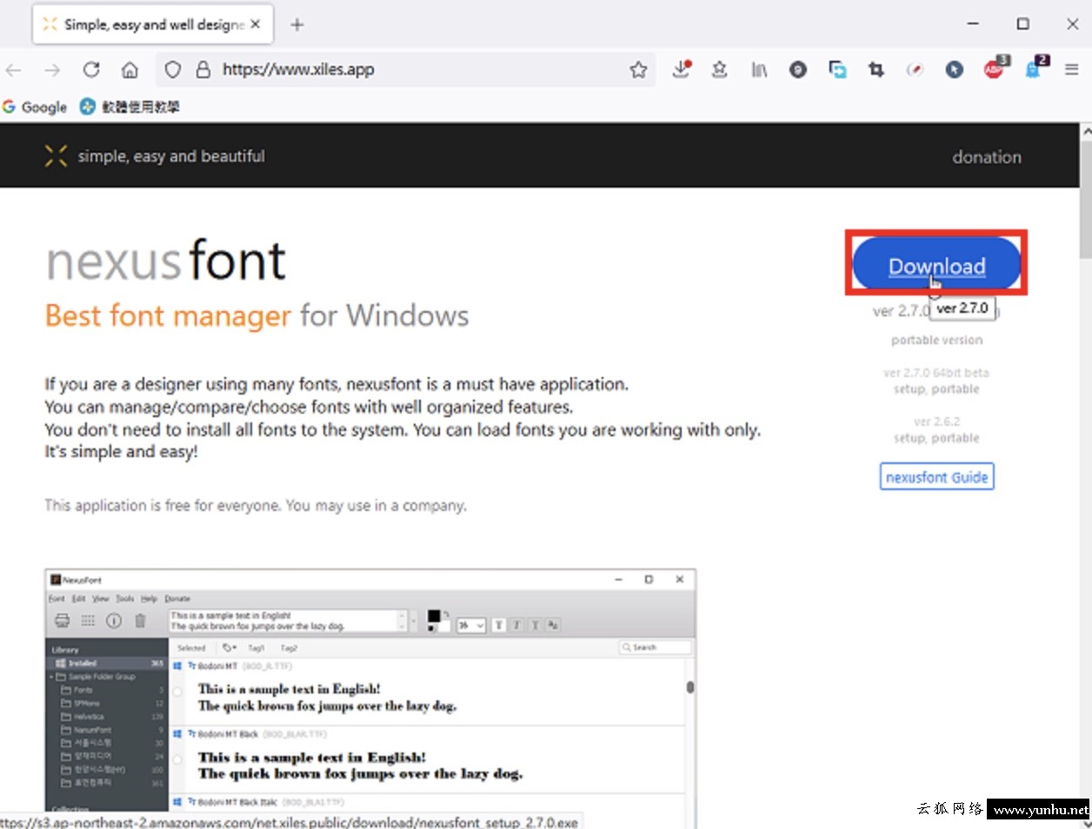Click the dark round extension icon
The height and width of the screenshot is (829, 1092).
pyautogui.click(x=798, y=70)
